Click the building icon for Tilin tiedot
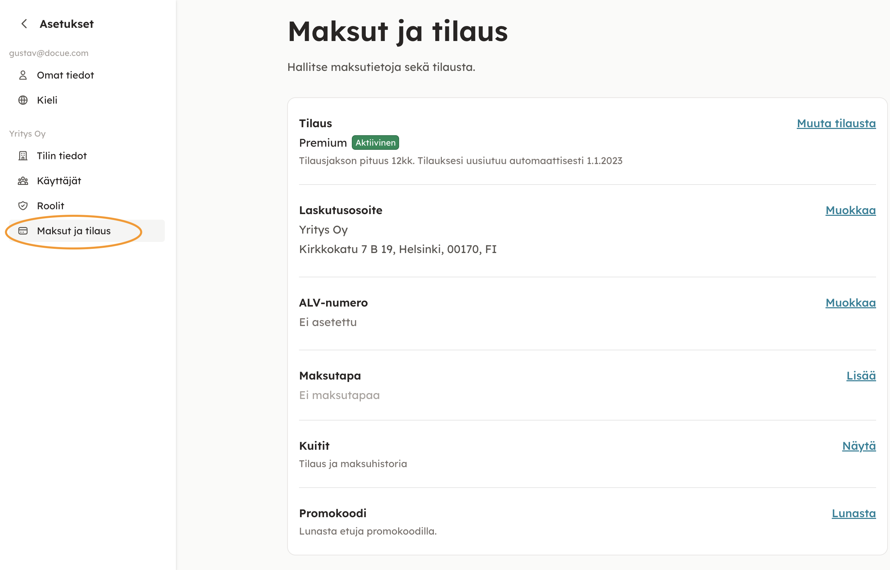 click(x=23, y=156)
